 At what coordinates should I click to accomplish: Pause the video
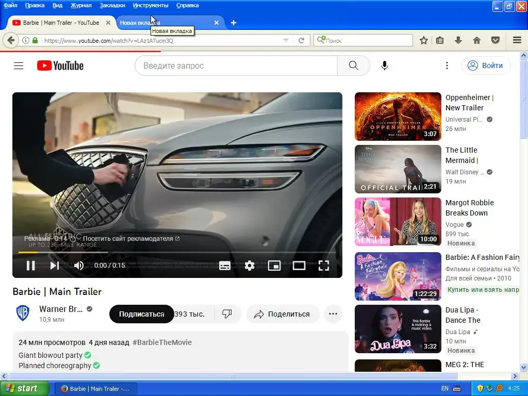[30, 266]
